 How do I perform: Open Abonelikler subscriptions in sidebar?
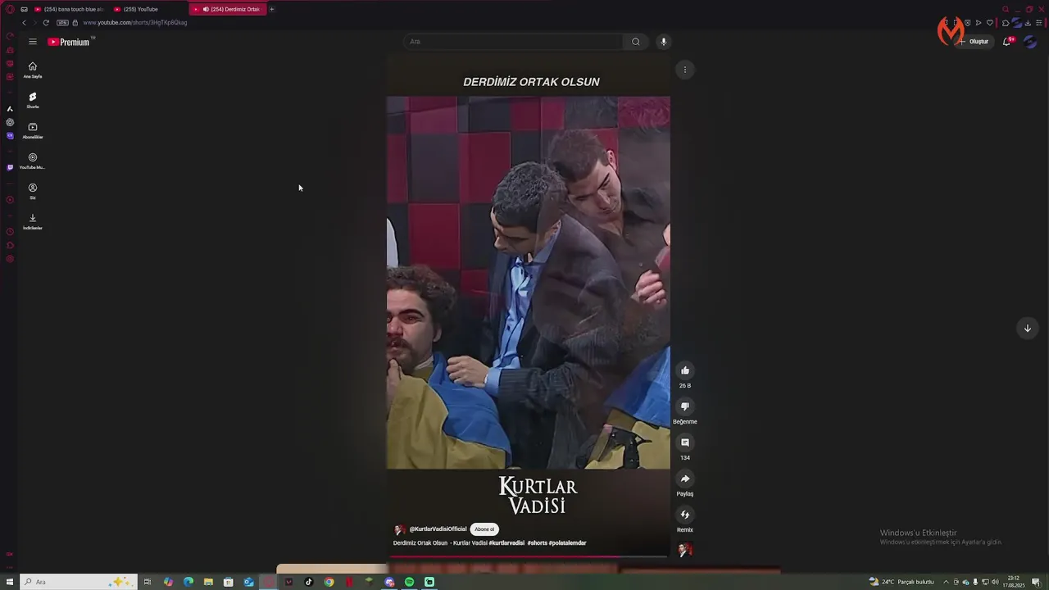pyautogui.click(x=33, y=131)
